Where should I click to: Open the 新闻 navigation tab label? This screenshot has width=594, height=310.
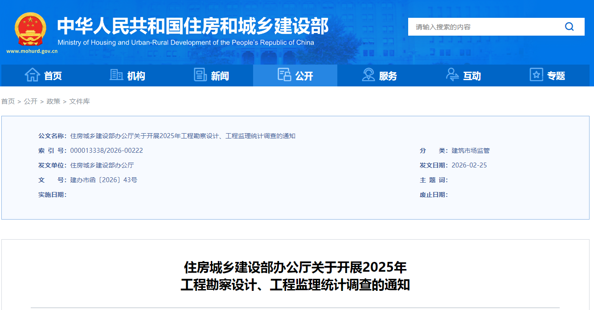pos(220,76)
